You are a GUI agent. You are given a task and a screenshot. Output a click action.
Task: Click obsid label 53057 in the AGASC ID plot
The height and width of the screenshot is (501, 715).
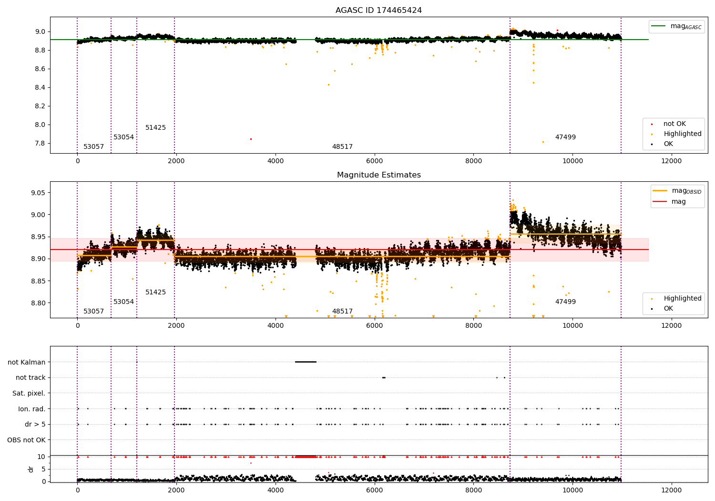click(93, 147)
